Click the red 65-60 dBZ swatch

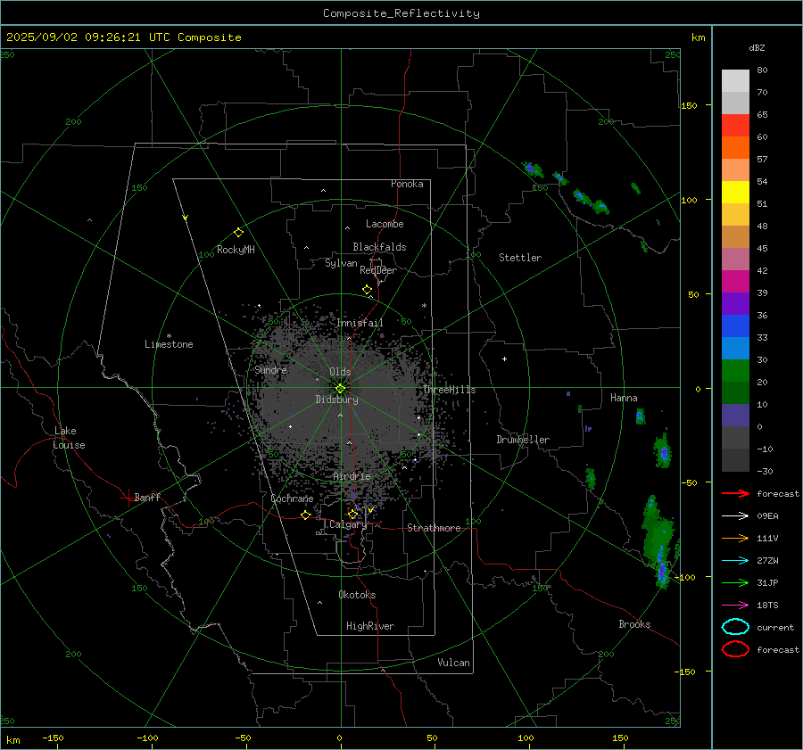[735, 126]
